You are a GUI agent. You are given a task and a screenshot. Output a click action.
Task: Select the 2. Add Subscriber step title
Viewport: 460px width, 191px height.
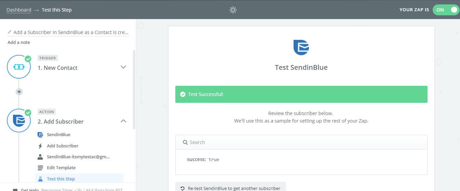point(60,122)
